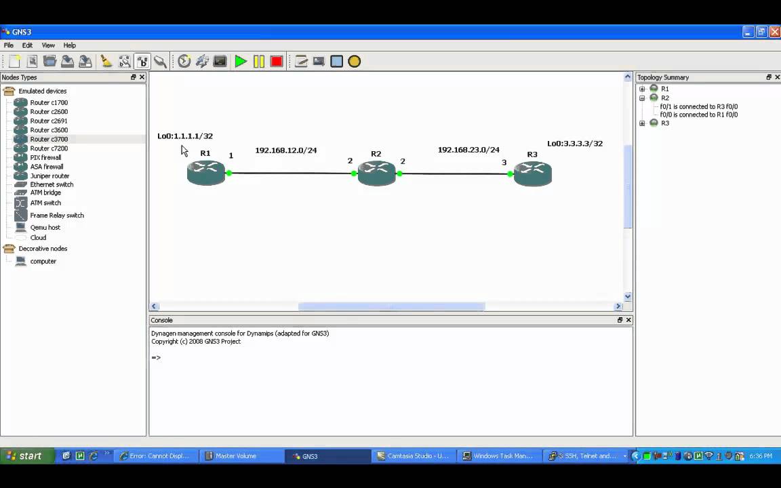
Task: Click the canvas vertical scrollbar thumb
Action: click(628, 186)
